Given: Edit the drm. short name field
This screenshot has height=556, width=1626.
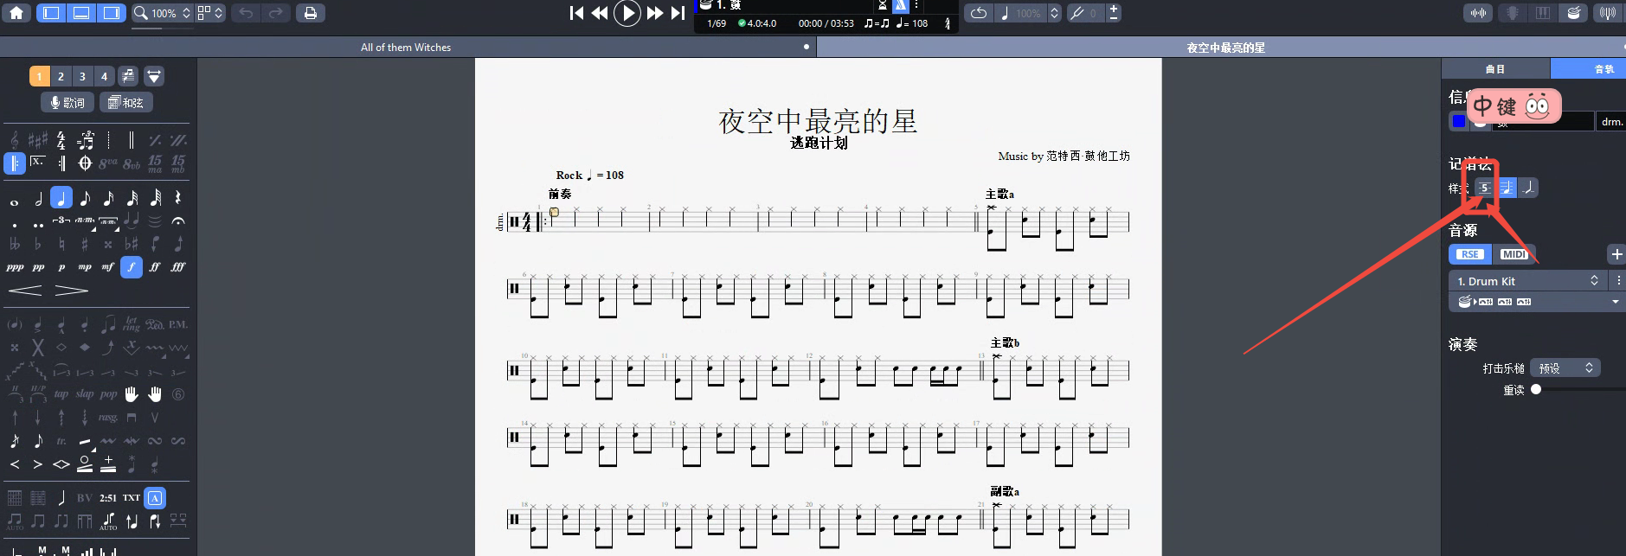Looking at the screenshot, I should point(1611,122).
